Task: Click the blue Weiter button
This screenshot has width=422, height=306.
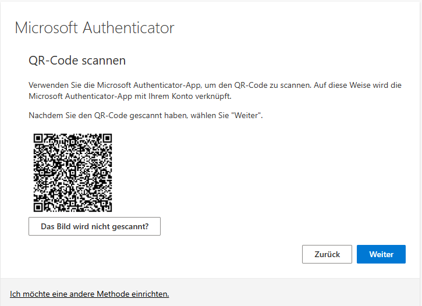Action: (381, 254)
